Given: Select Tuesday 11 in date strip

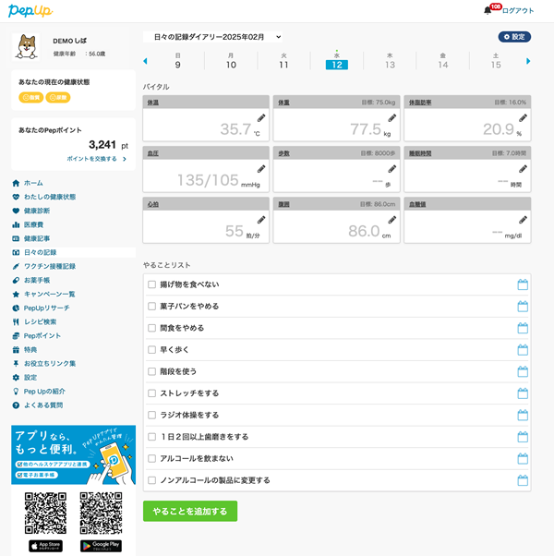Looking at the screenshot, I should point(283,61).
